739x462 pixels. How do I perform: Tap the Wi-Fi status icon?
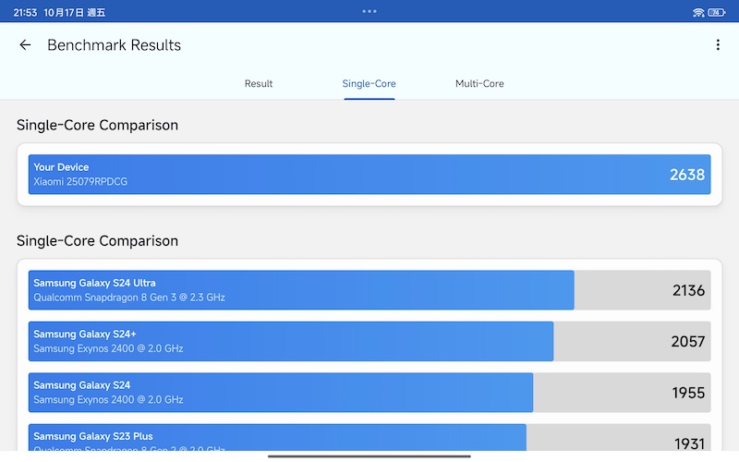(698, 12)
